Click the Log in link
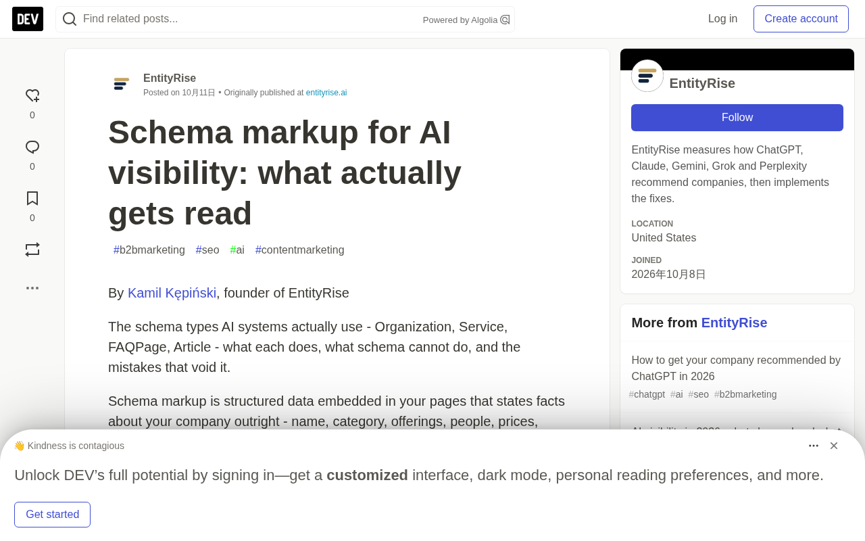865x541 pixels. click(722, 19)
